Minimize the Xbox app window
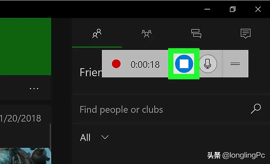Image resolution: width=270 pixels, height=164 pixels. click(x=207, y=9)
